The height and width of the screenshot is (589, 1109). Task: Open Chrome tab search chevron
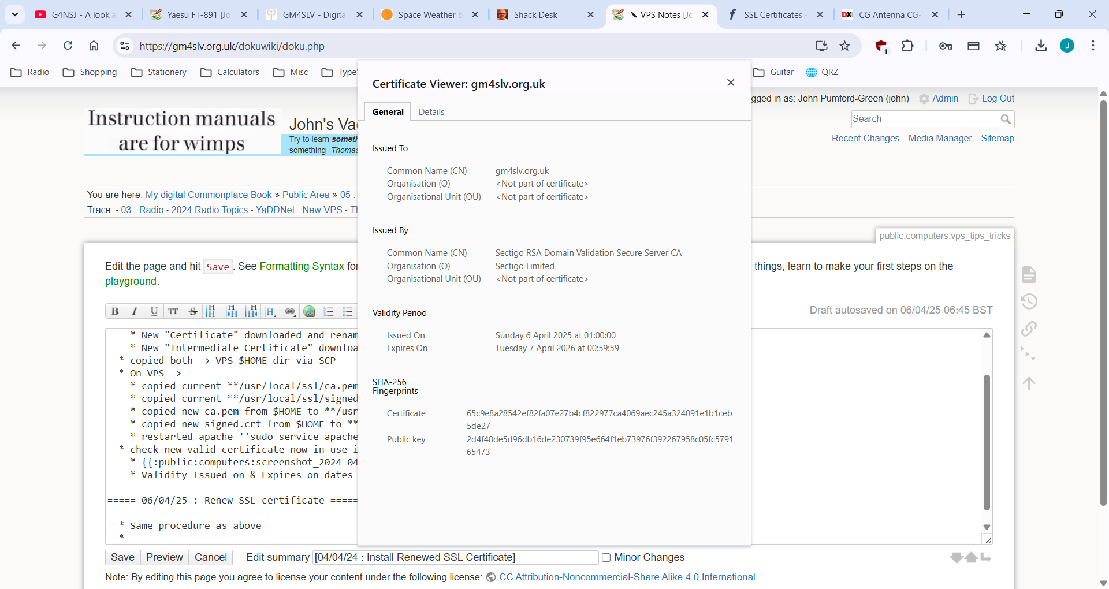coord(15,14)
